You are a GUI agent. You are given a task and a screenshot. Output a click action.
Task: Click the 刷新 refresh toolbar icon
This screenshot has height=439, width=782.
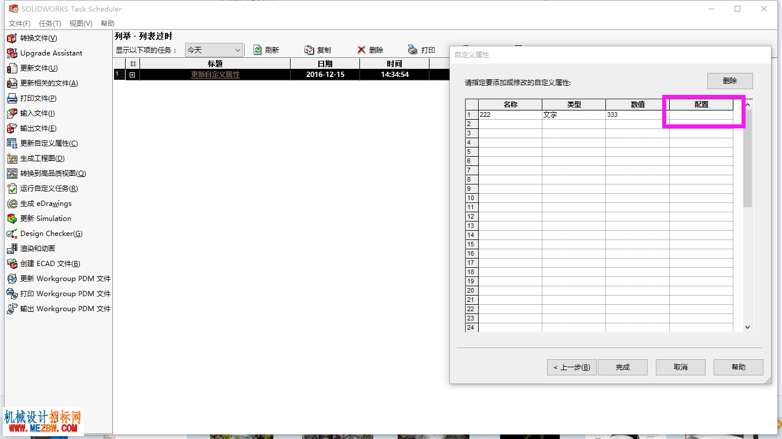(x=258, y=50)
